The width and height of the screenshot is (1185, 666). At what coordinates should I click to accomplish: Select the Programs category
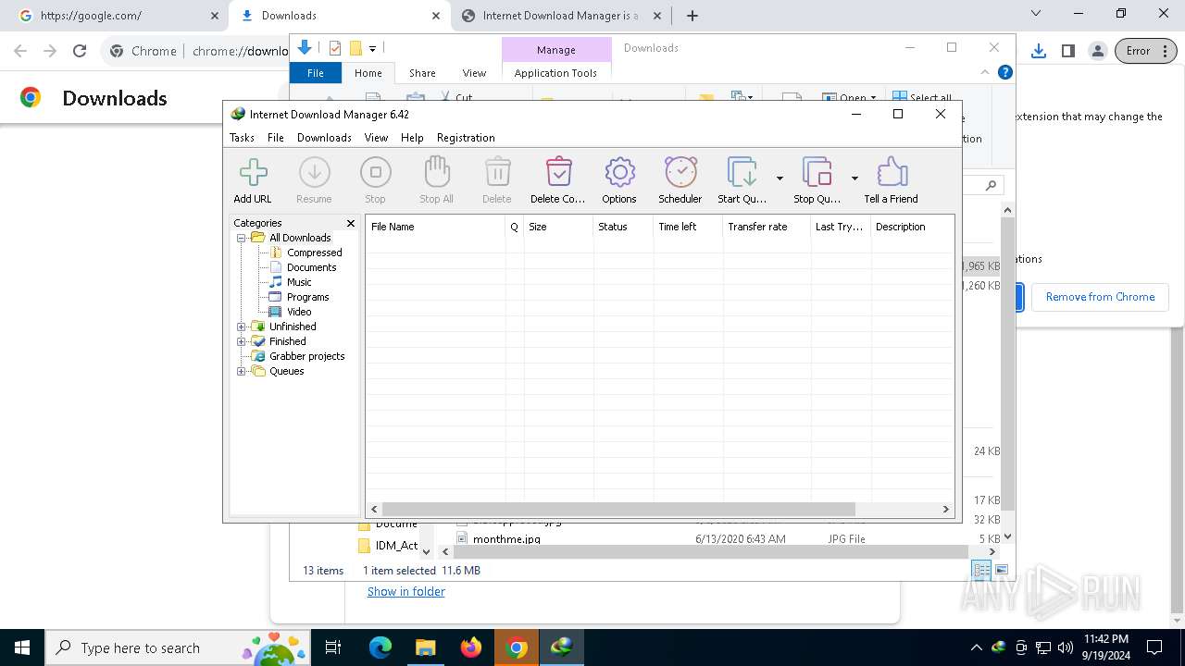click(307, 297)
